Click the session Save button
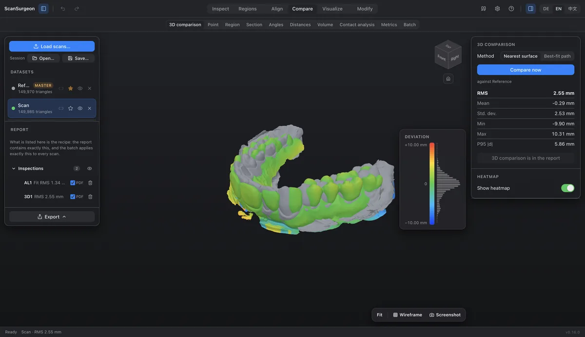Screen dimensions: 585x337 78,59
